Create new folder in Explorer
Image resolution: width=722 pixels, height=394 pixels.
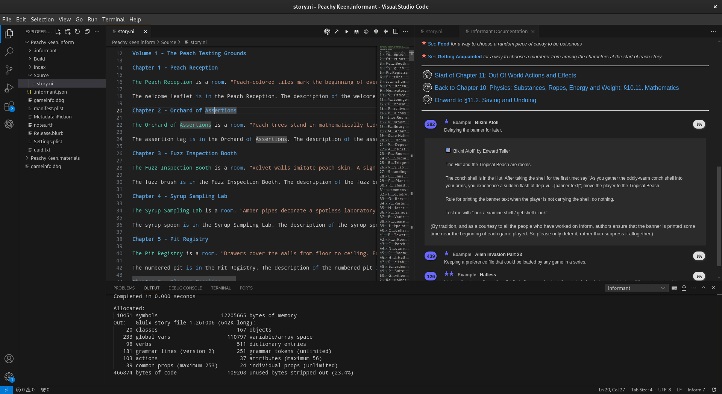pos(68,32)
